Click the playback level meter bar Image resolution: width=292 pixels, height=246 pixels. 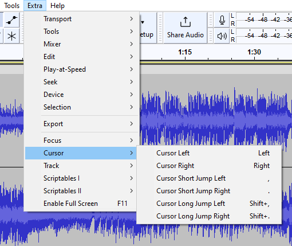[264, 36]
